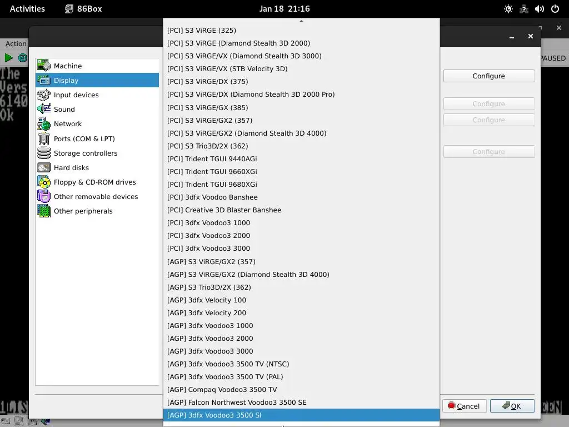This screenshot has width=569, height=427.
Task: Choose [PCI] S3 ViRGE/VX (STB Velocity 3D)
Action: tap(301, 68)
